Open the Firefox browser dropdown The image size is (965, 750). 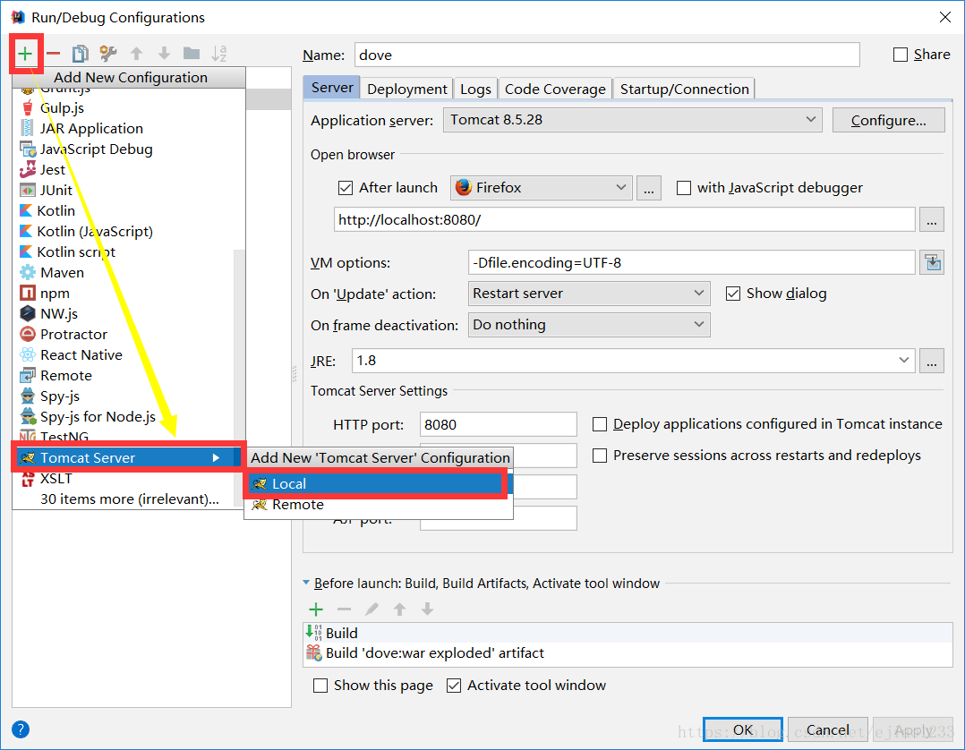click(x=542, y=188)
